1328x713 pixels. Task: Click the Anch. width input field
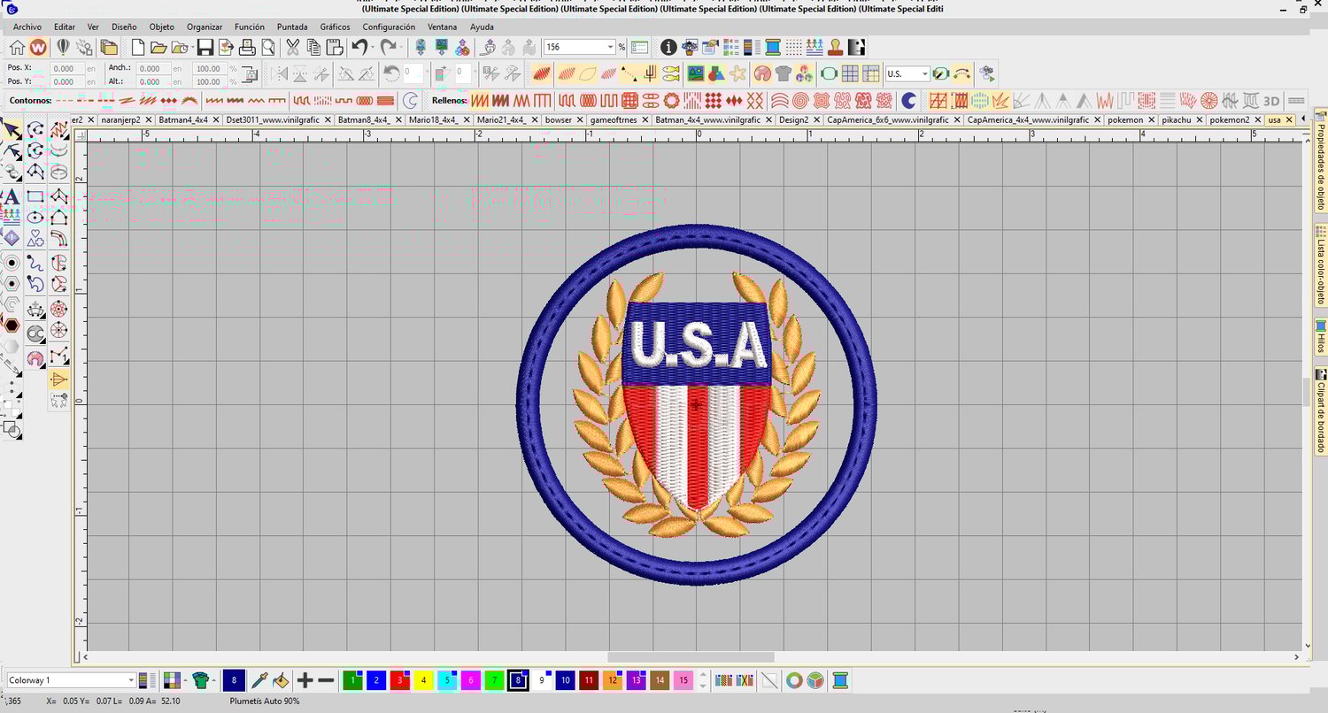[x=152, y=68]
